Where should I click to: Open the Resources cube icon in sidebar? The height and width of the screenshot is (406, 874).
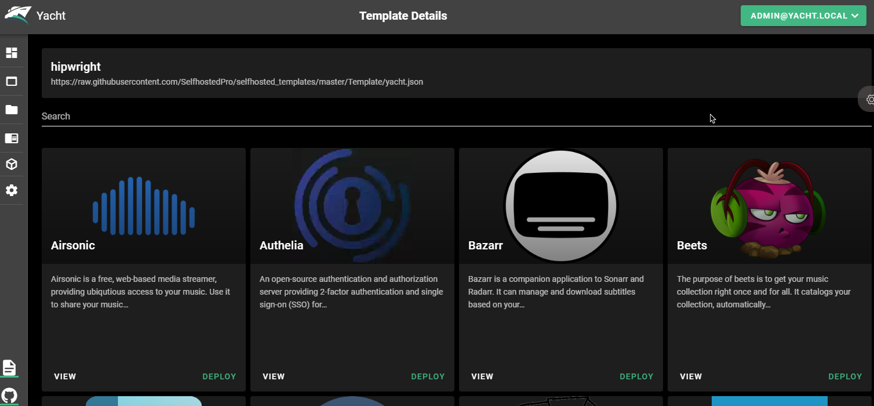point(12,164)
